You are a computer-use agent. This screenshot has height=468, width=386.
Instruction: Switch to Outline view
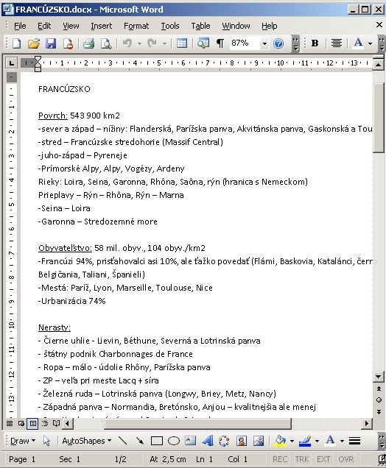[x=45, y=423]
